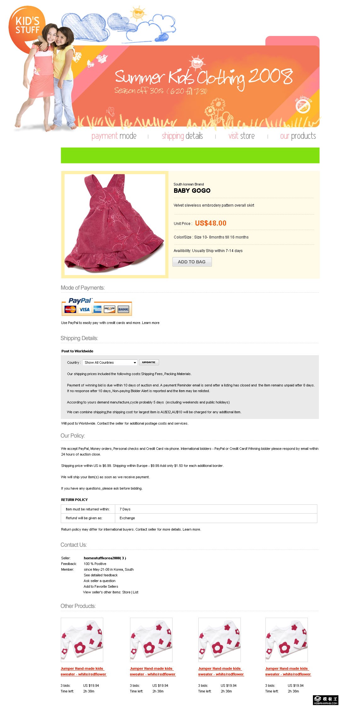Click the pink velvet dress product image
Screen dimensions: 340x706
click(115, 225)
